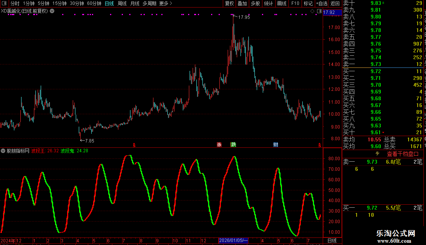Open dropdown next to XD氯碱化 title
The height and width of the screenshot is (245, 426).
coord(52,11)
